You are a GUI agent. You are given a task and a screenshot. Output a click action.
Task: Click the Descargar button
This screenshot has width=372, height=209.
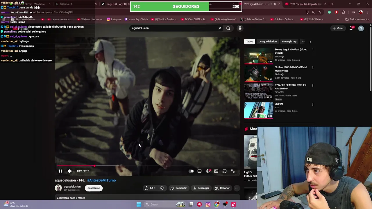pos(201,188)
